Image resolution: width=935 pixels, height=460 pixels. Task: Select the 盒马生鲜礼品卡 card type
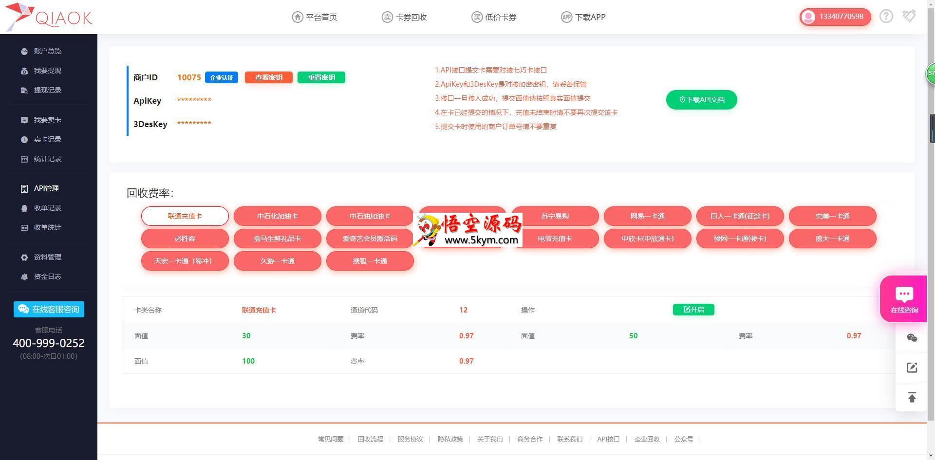click(x=278, y=239)
